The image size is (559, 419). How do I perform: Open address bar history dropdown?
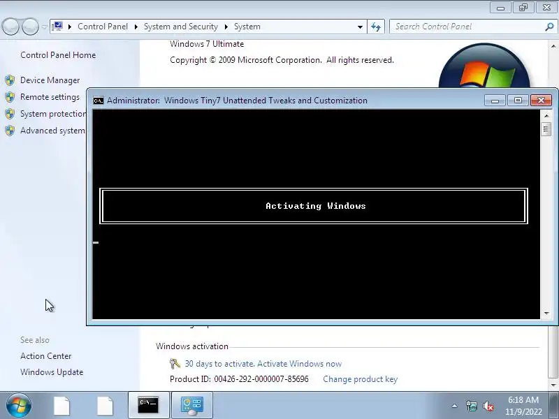pos(360,27)
